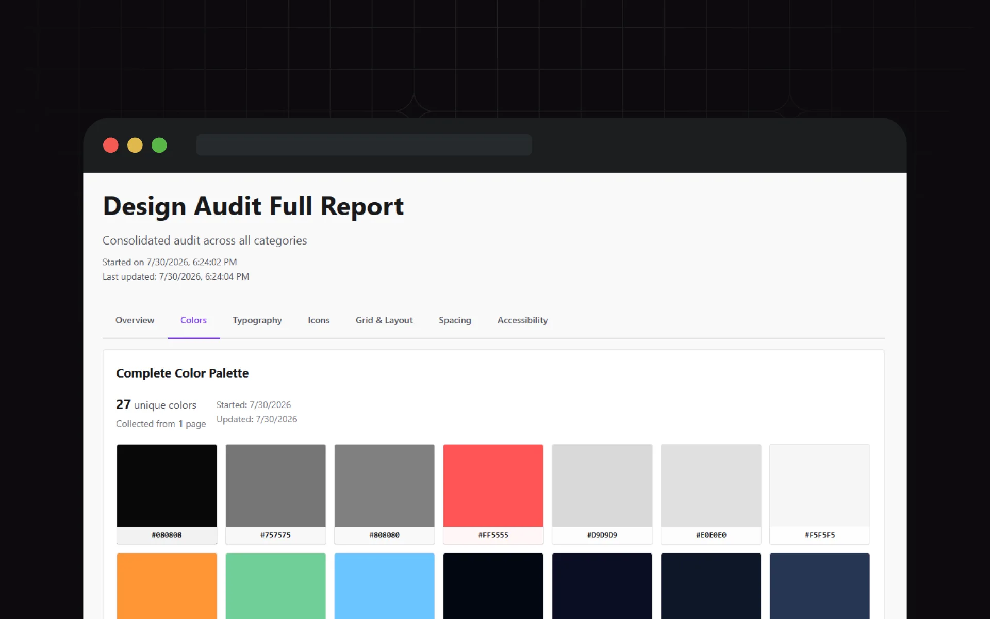Click the 'Complete Color Palette' heading
This screenshot has width=990, height=619.
pyautogui.click(x=183, y=373)
